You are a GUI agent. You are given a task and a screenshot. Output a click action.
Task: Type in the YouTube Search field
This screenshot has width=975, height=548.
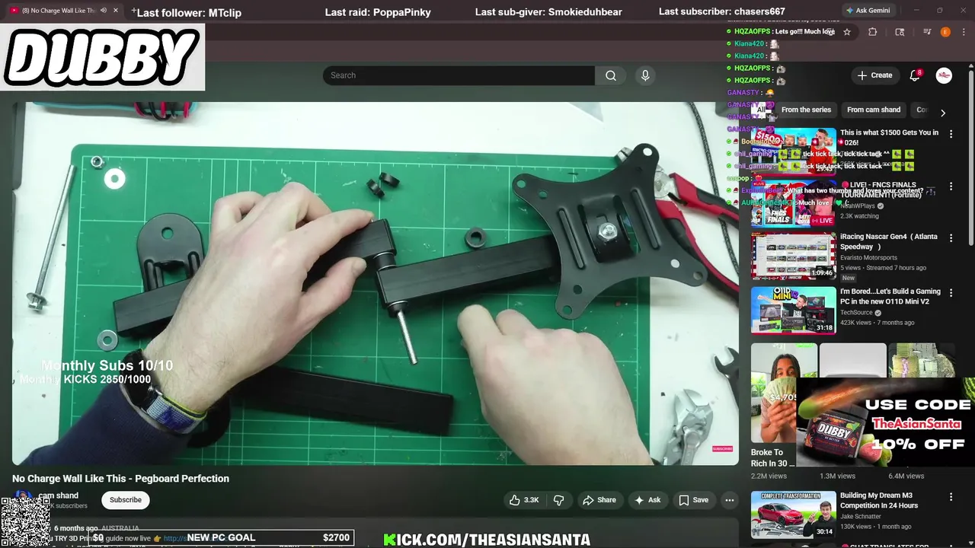459,75
